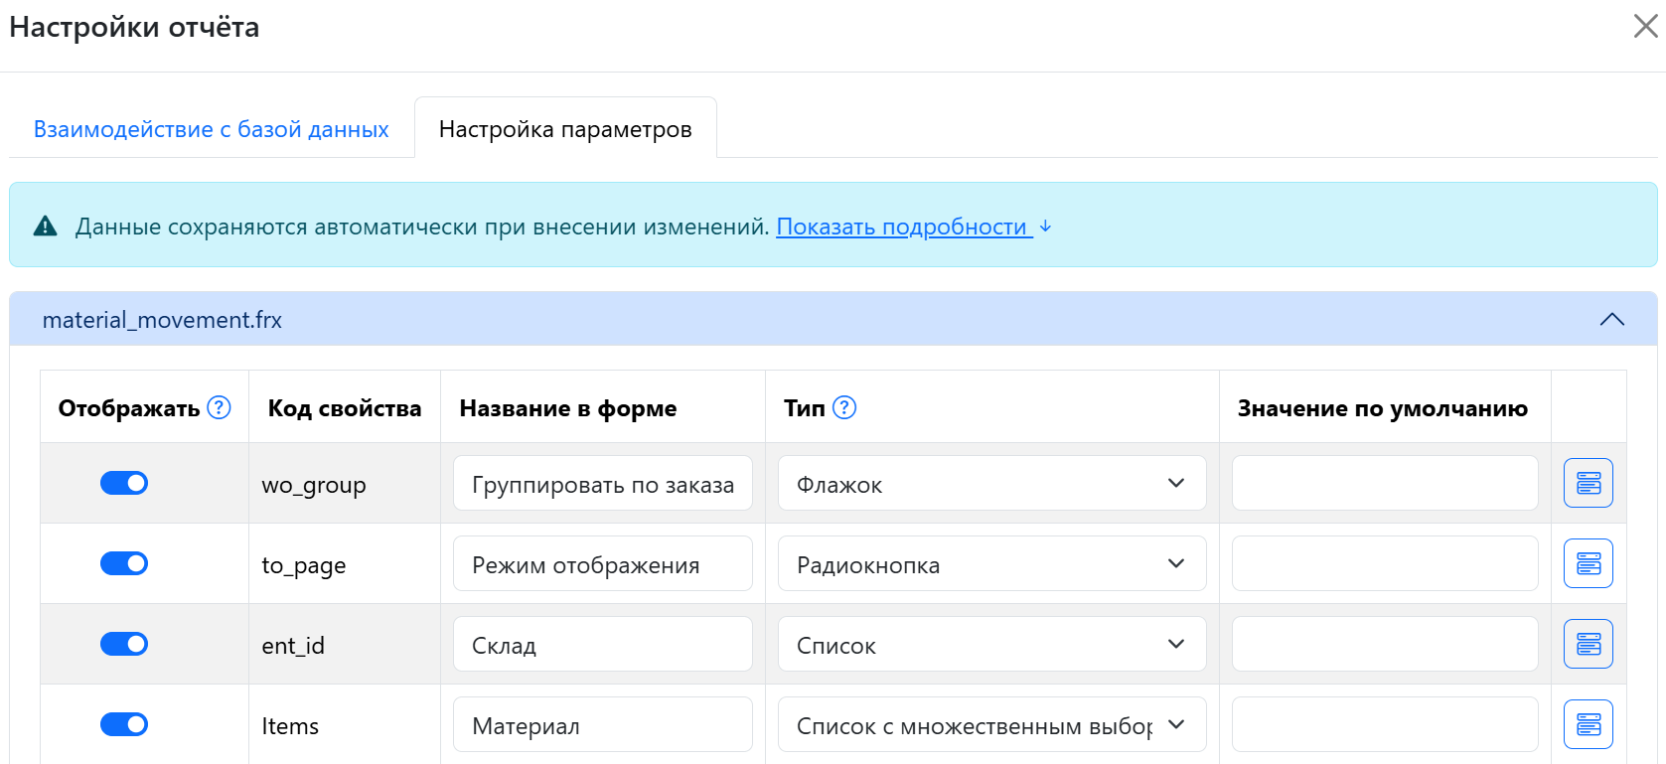1666x764 pixels.
Task: Click the list icon in wo_group row
Action: tap(1588, 483)
